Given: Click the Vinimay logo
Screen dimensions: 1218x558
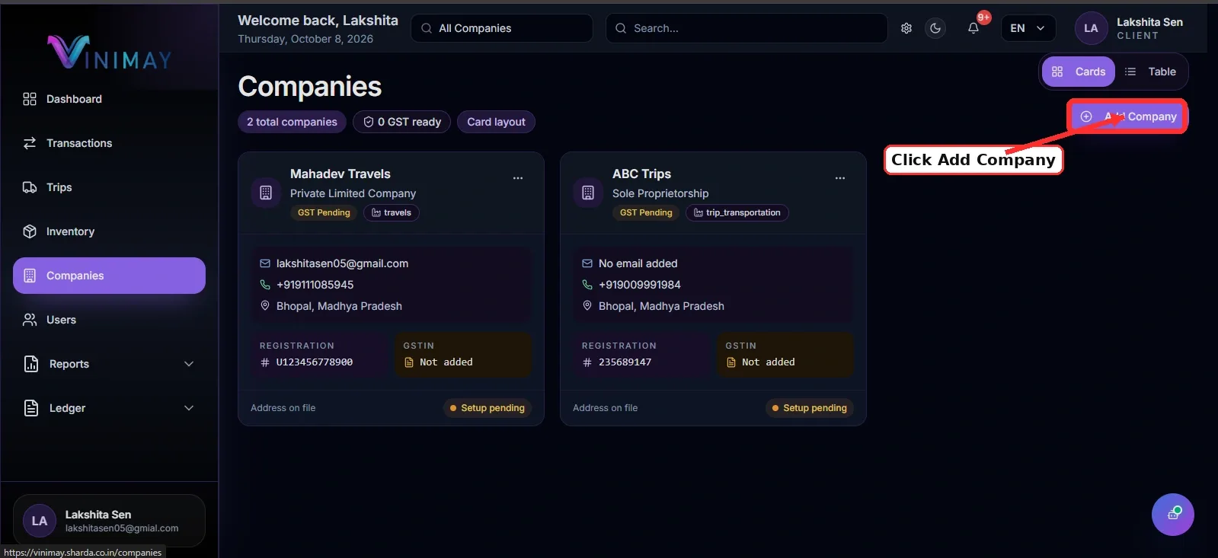Looking at the screenshot, I should pyautogui.click(x=110, y=53).
